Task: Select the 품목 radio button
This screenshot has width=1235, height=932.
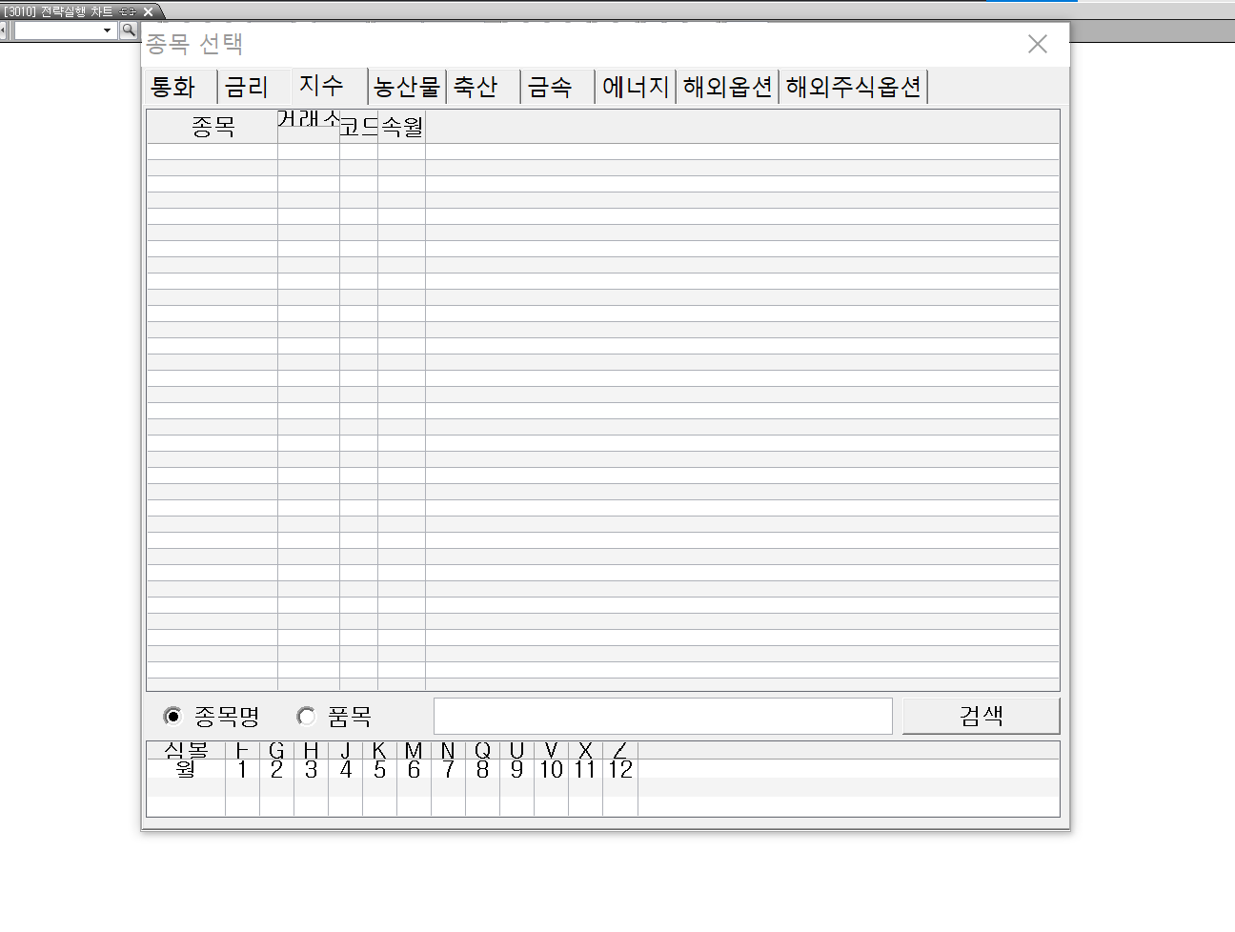Action: [x=306, y=716]
